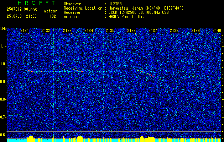Click the Receiver label
The height and width of the screenshot is (142, 224).
click(x=72, y=12)
